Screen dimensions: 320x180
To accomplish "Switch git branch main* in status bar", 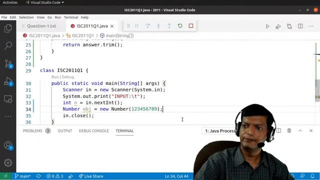I will pyautogui.click(x=22, y=176).
